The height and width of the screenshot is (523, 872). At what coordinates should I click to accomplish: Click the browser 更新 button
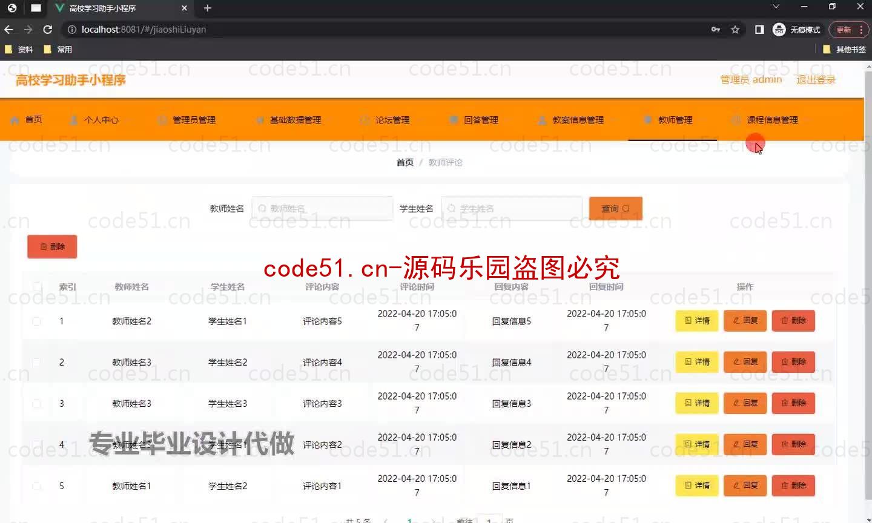click(x=844, y=29)
